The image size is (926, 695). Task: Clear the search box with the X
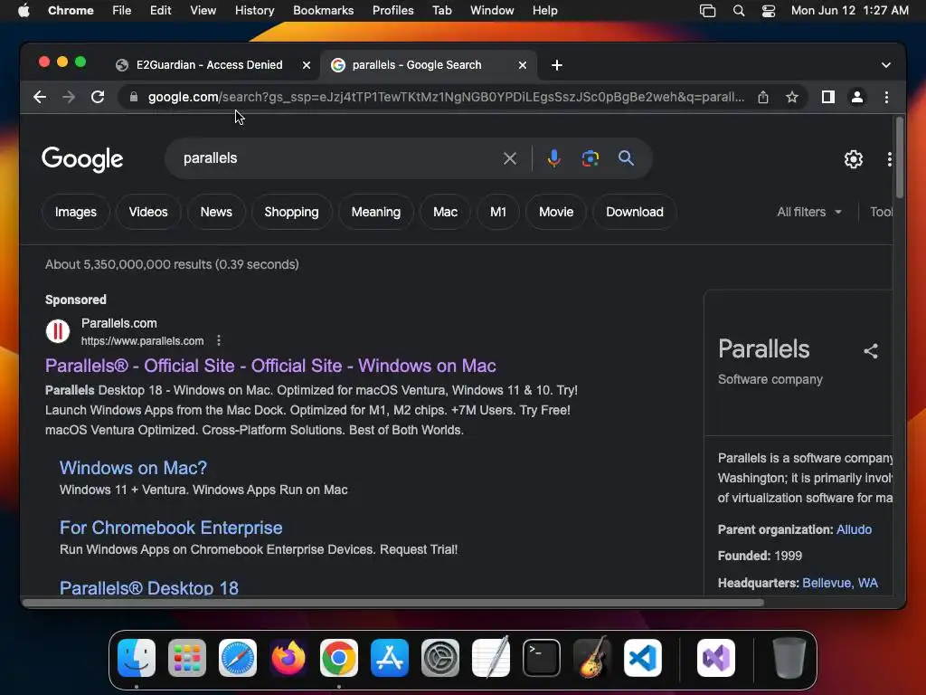tap(510, 158)
